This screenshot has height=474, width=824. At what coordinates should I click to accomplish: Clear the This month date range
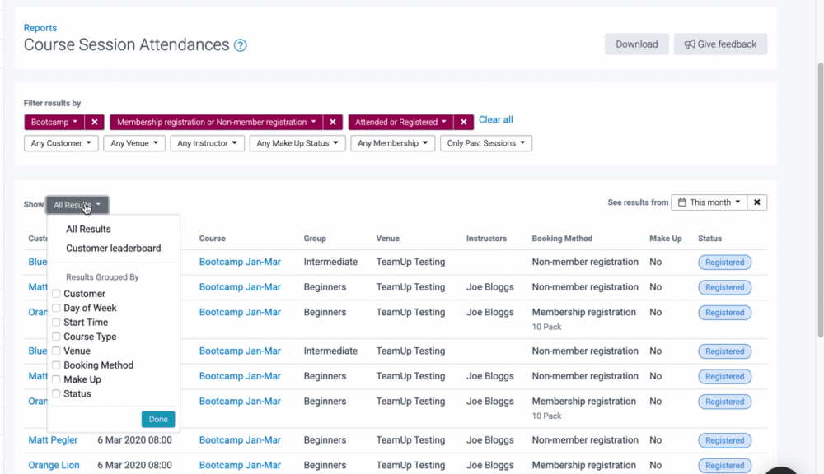(x=757, y=202)
